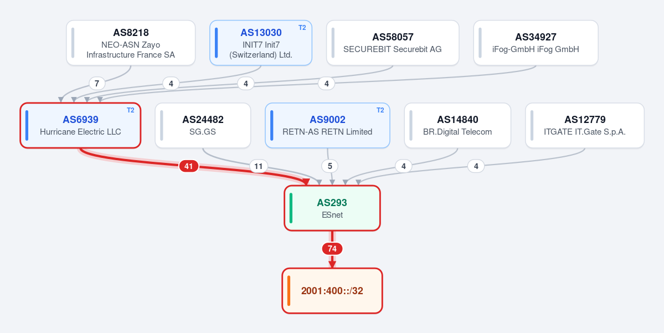Viewport: 664px width, 333px height.
Task: Click the T2 badge on AS13030
Action: tap(302, 28)
